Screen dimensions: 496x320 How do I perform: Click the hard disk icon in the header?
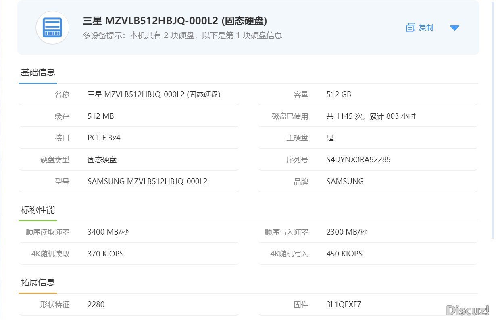click(52, 28)
